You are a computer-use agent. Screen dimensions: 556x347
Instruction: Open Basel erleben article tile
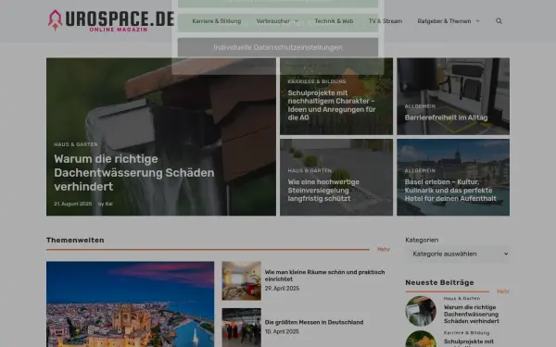453,177
